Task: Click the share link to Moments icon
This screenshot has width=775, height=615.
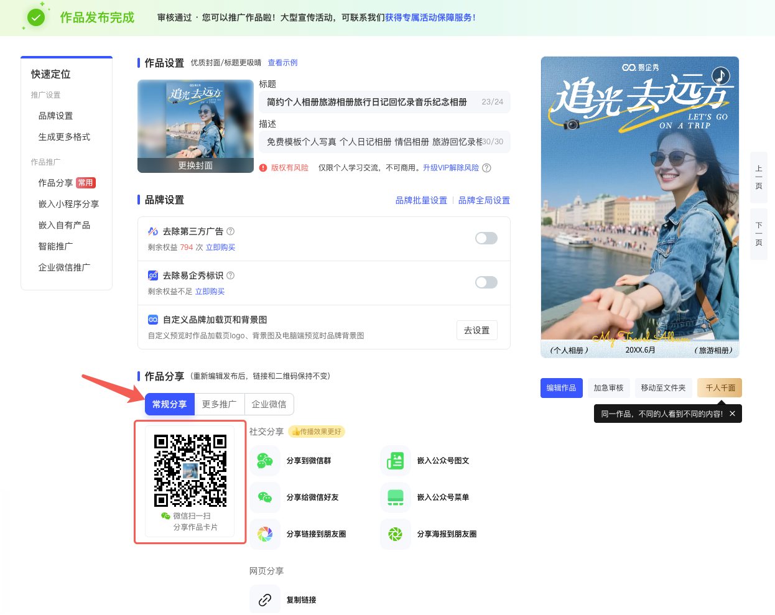Action: 265,534
